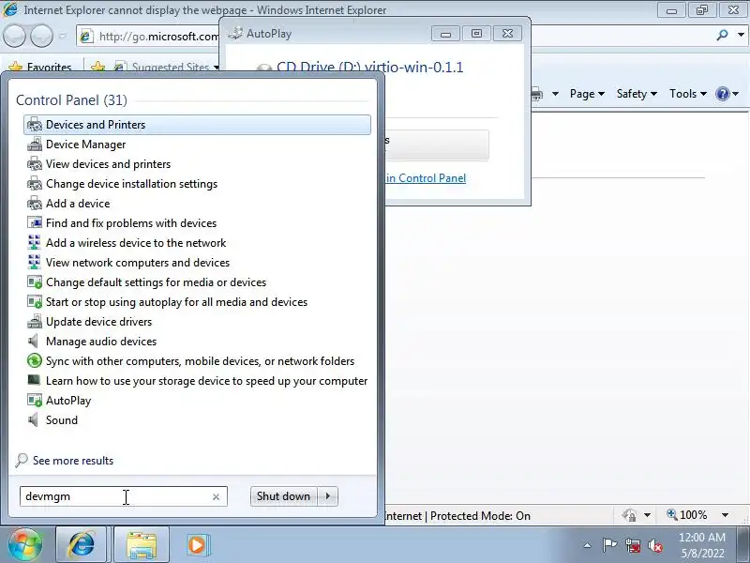This screenshot has width=750, height=563.
Task: Open Sync with other computers result
Action: pos(197,361)
